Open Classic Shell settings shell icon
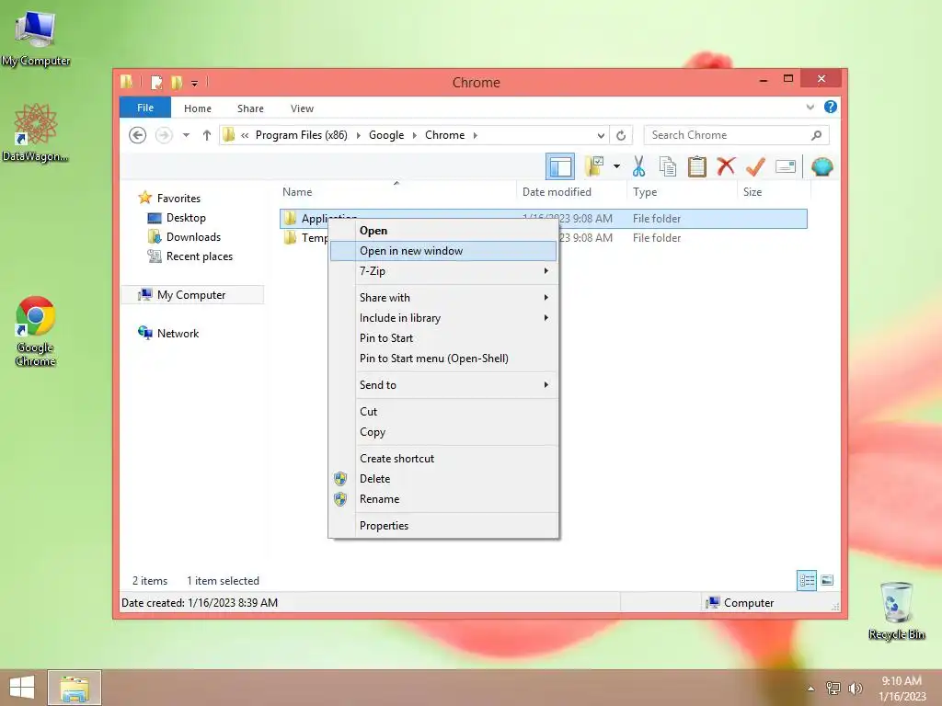 821,166
